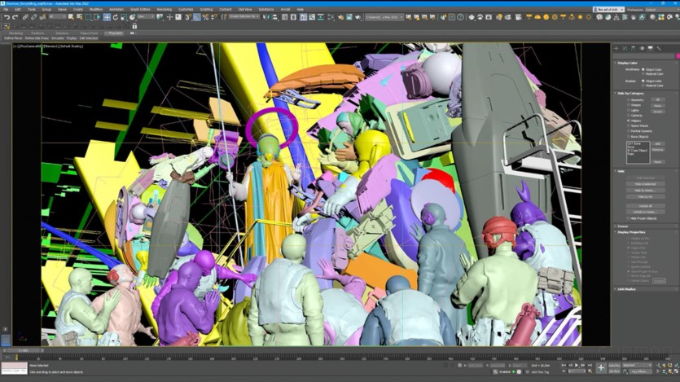Click the Undo arrow icon

tap(7, 17)
